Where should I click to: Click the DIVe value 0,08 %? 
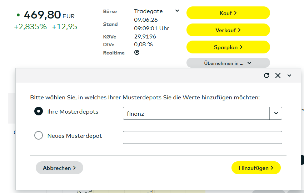pos(143,45)
